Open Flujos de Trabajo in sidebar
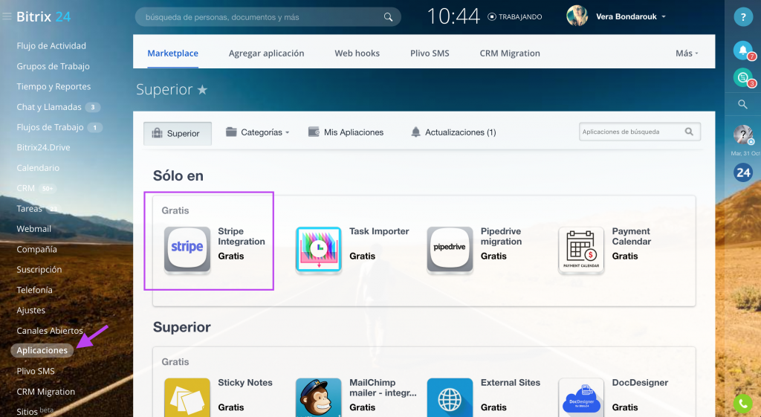This screenshot has width=761, height=417. 50,127
